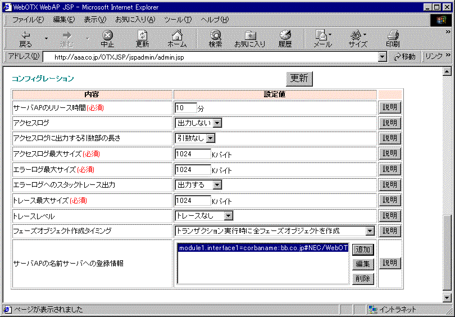
Task: Open the File (ファイル) menu
Action: click(28, 20)
